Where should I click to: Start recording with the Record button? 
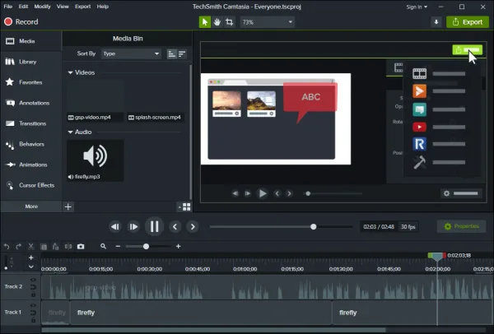point(21,21)
